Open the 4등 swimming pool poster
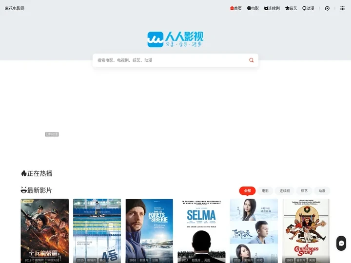351x263 pixels. pos(97,231)
